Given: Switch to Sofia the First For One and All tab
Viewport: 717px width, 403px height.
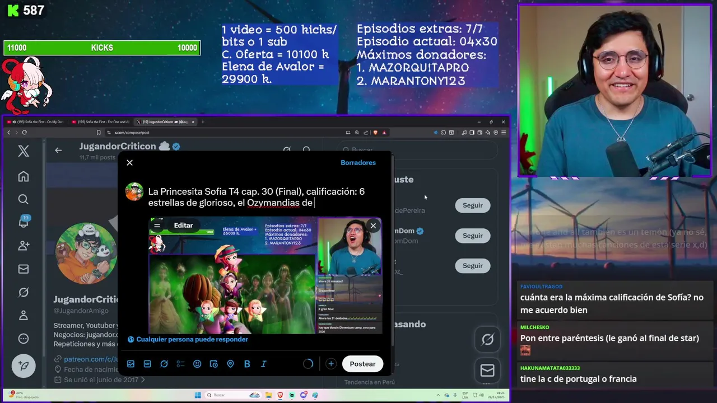Looking at the screenshot, I should [101, 122].
